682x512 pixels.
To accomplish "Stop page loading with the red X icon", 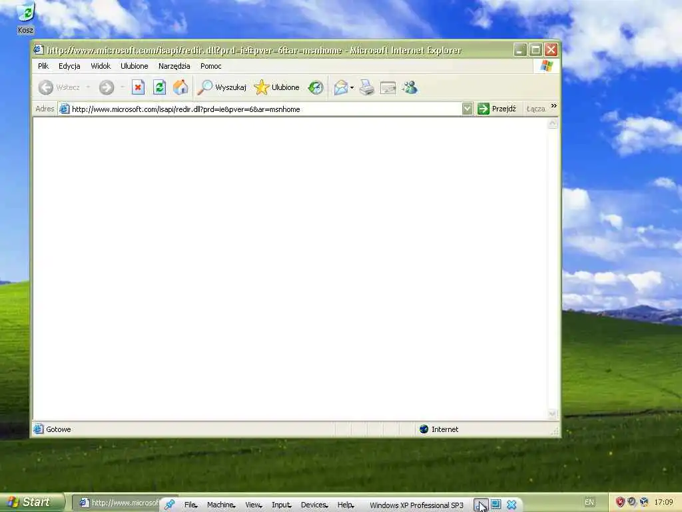I will tap(138, 87).
